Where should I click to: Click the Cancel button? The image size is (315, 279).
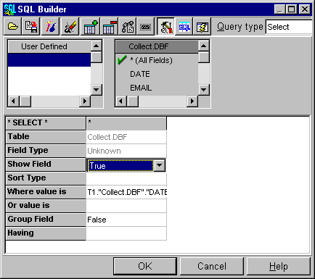point(212,266)
